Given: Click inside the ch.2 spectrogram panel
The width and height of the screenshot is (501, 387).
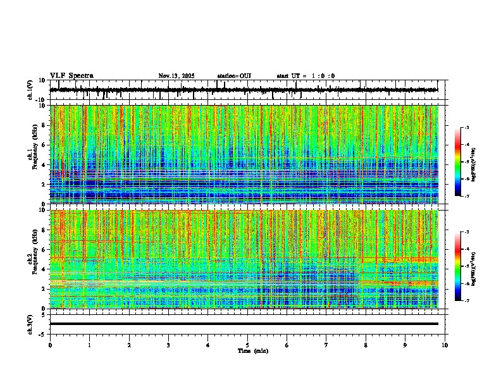Looking at the screenshot, I should coord(244,259).
